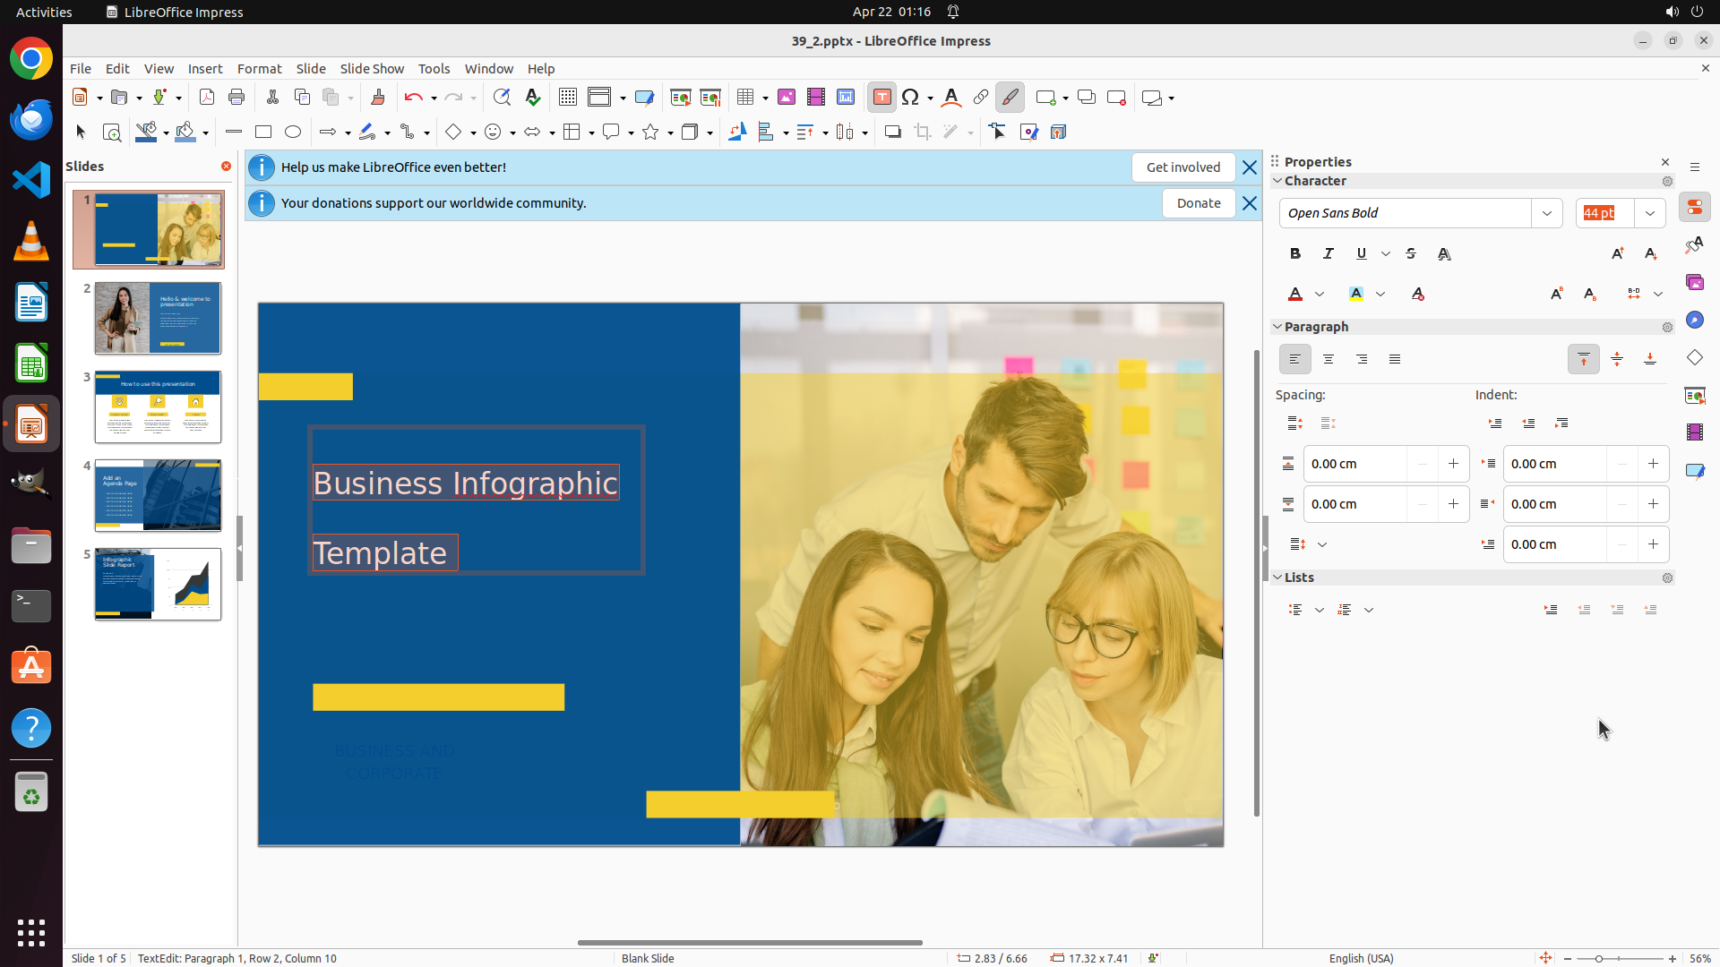Open the Format menu
The width and height of the screenshot is (1720, 967).
click(x=259, y=69)
